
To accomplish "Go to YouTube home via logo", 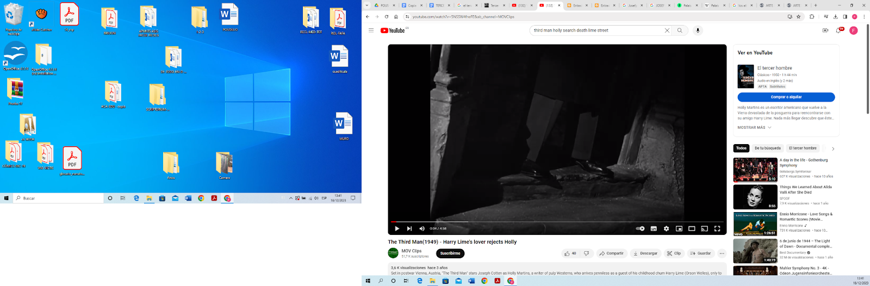I will pos(393,30).
